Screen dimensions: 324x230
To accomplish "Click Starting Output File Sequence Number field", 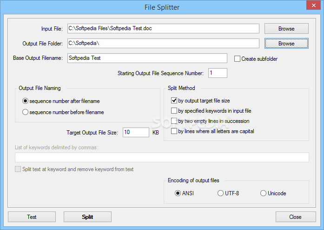I will (x=218, y=73).
